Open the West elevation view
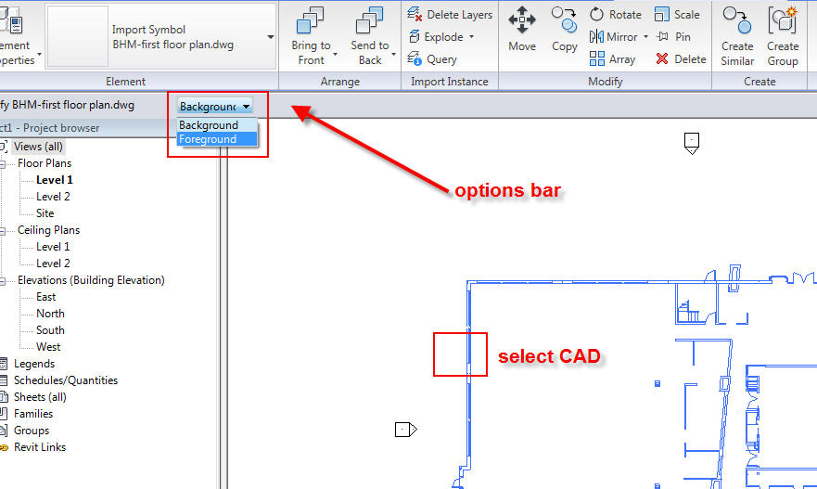Screen dimensions: 817x489 (x=48, y=347)
